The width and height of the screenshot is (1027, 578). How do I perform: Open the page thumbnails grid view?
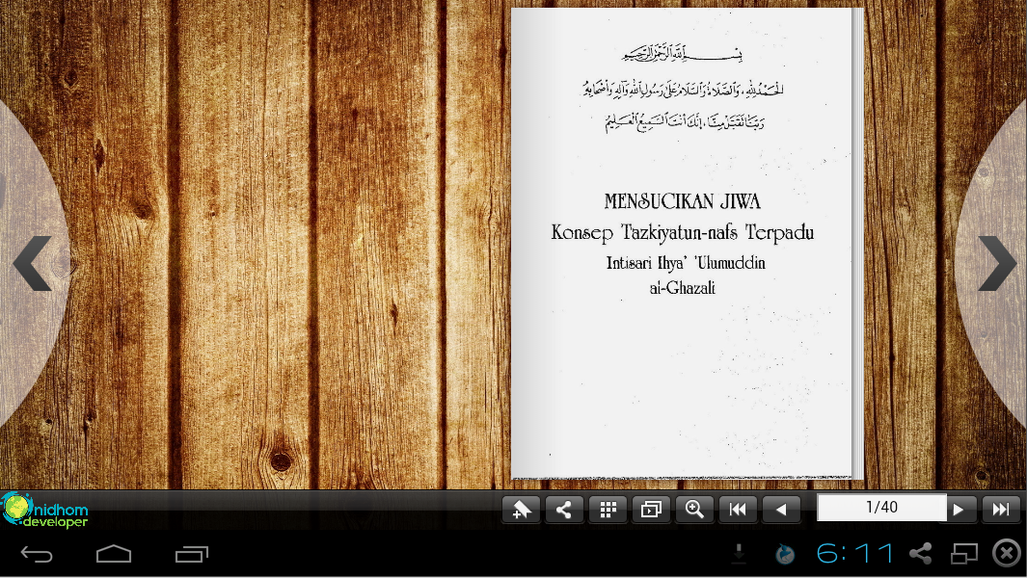pos(608,510)
